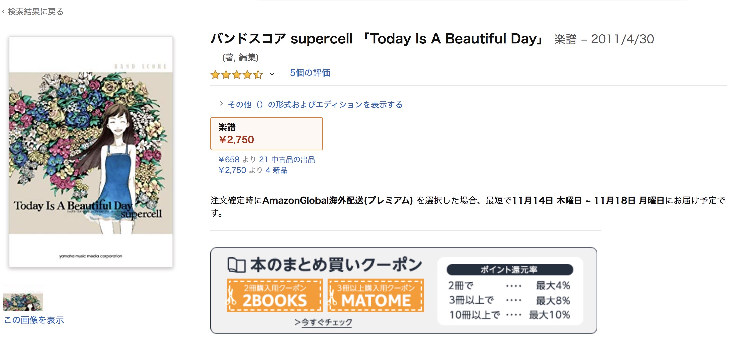Image resolution: width=745 pixels, height=344 pixels.
Task: Select the MATOME coupon code
Action: pyautogui.click(x=376, y=300)
